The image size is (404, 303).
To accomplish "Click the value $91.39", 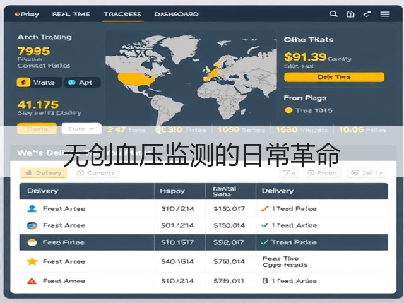I will 306,57.
